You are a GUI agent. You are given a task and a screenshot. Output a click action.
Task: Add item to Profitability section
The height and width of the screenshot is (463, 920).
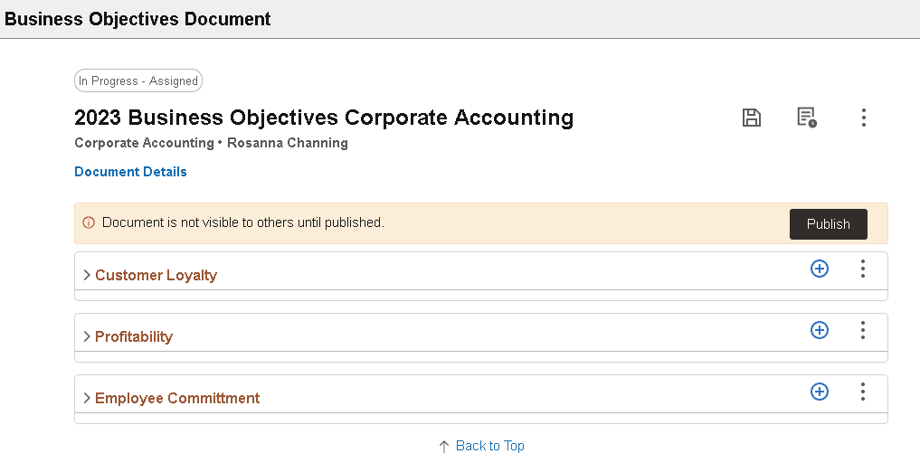tap(820, 330)
